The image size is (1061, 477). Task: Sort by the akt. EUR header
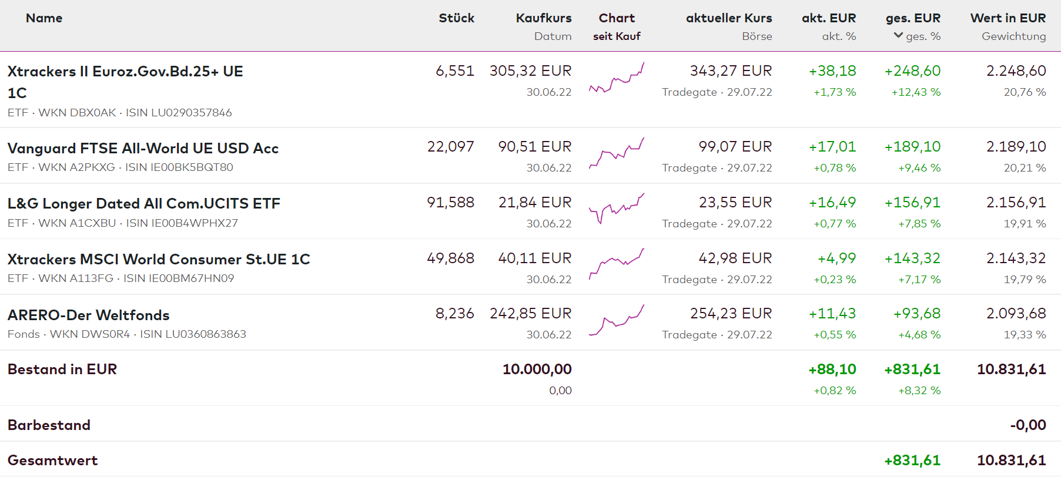[x=828, y=18]
